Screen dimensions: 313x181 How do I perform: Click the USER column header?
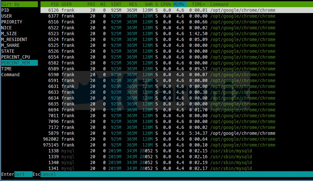click(67, 4)
